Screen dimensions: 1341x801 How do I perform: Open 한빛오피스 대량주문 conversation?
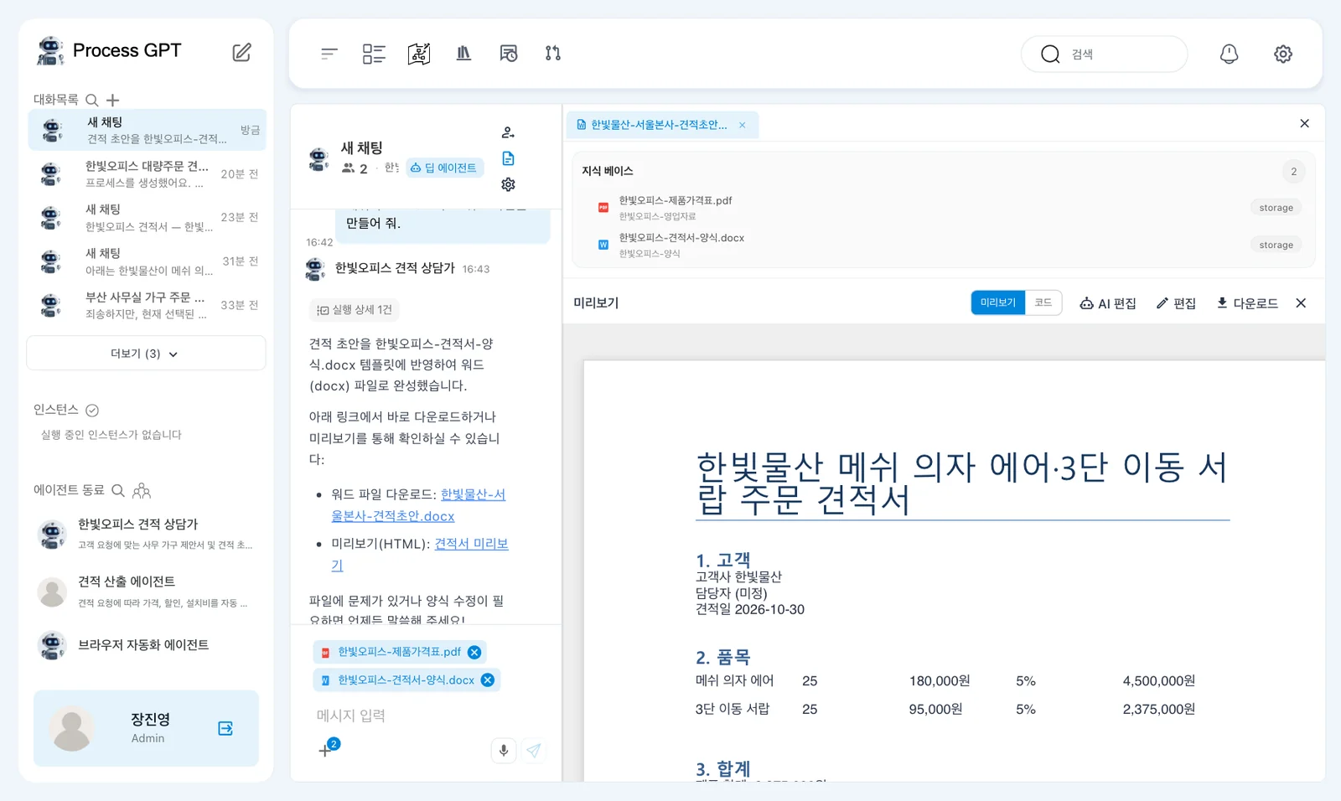[x=148, y=174]
